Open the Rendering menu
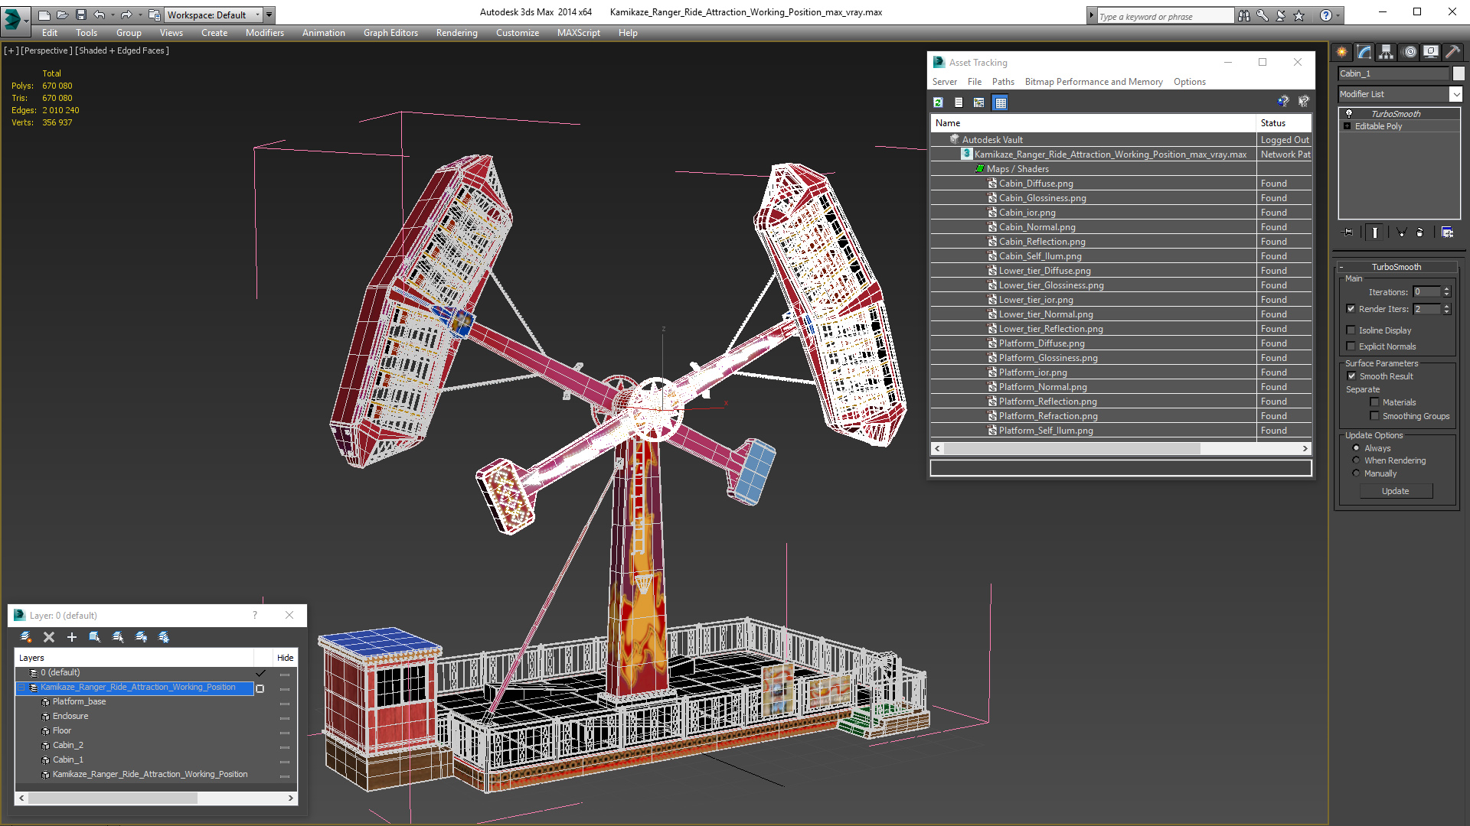This screenshot has width=1470, height=826. click(x=456, y=33)
